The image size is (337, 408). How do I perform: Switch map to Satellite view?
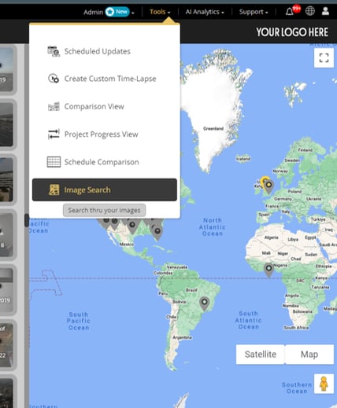[261, 355]
